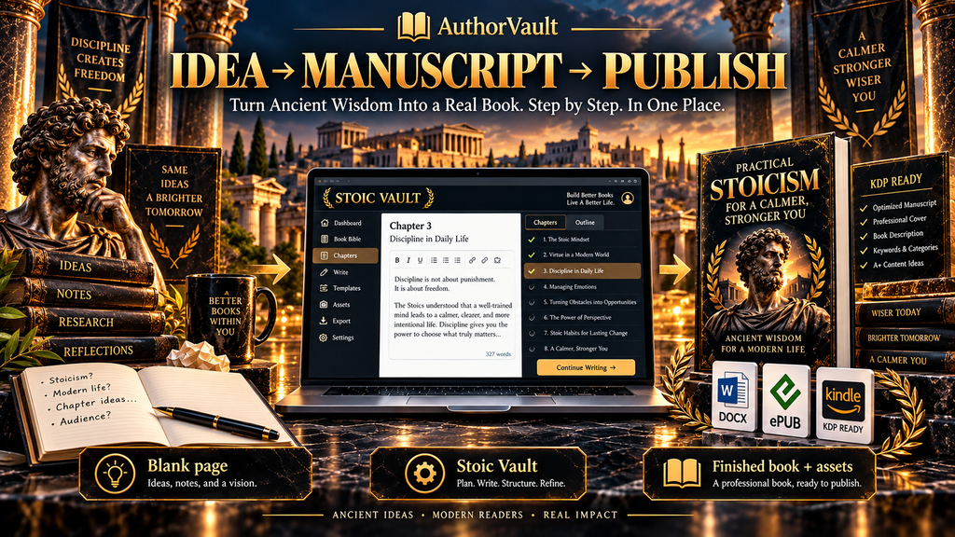Open the user profile avatar icon
Screen dimensions: 955x537
pyautogui.click(x=628, y=199)
